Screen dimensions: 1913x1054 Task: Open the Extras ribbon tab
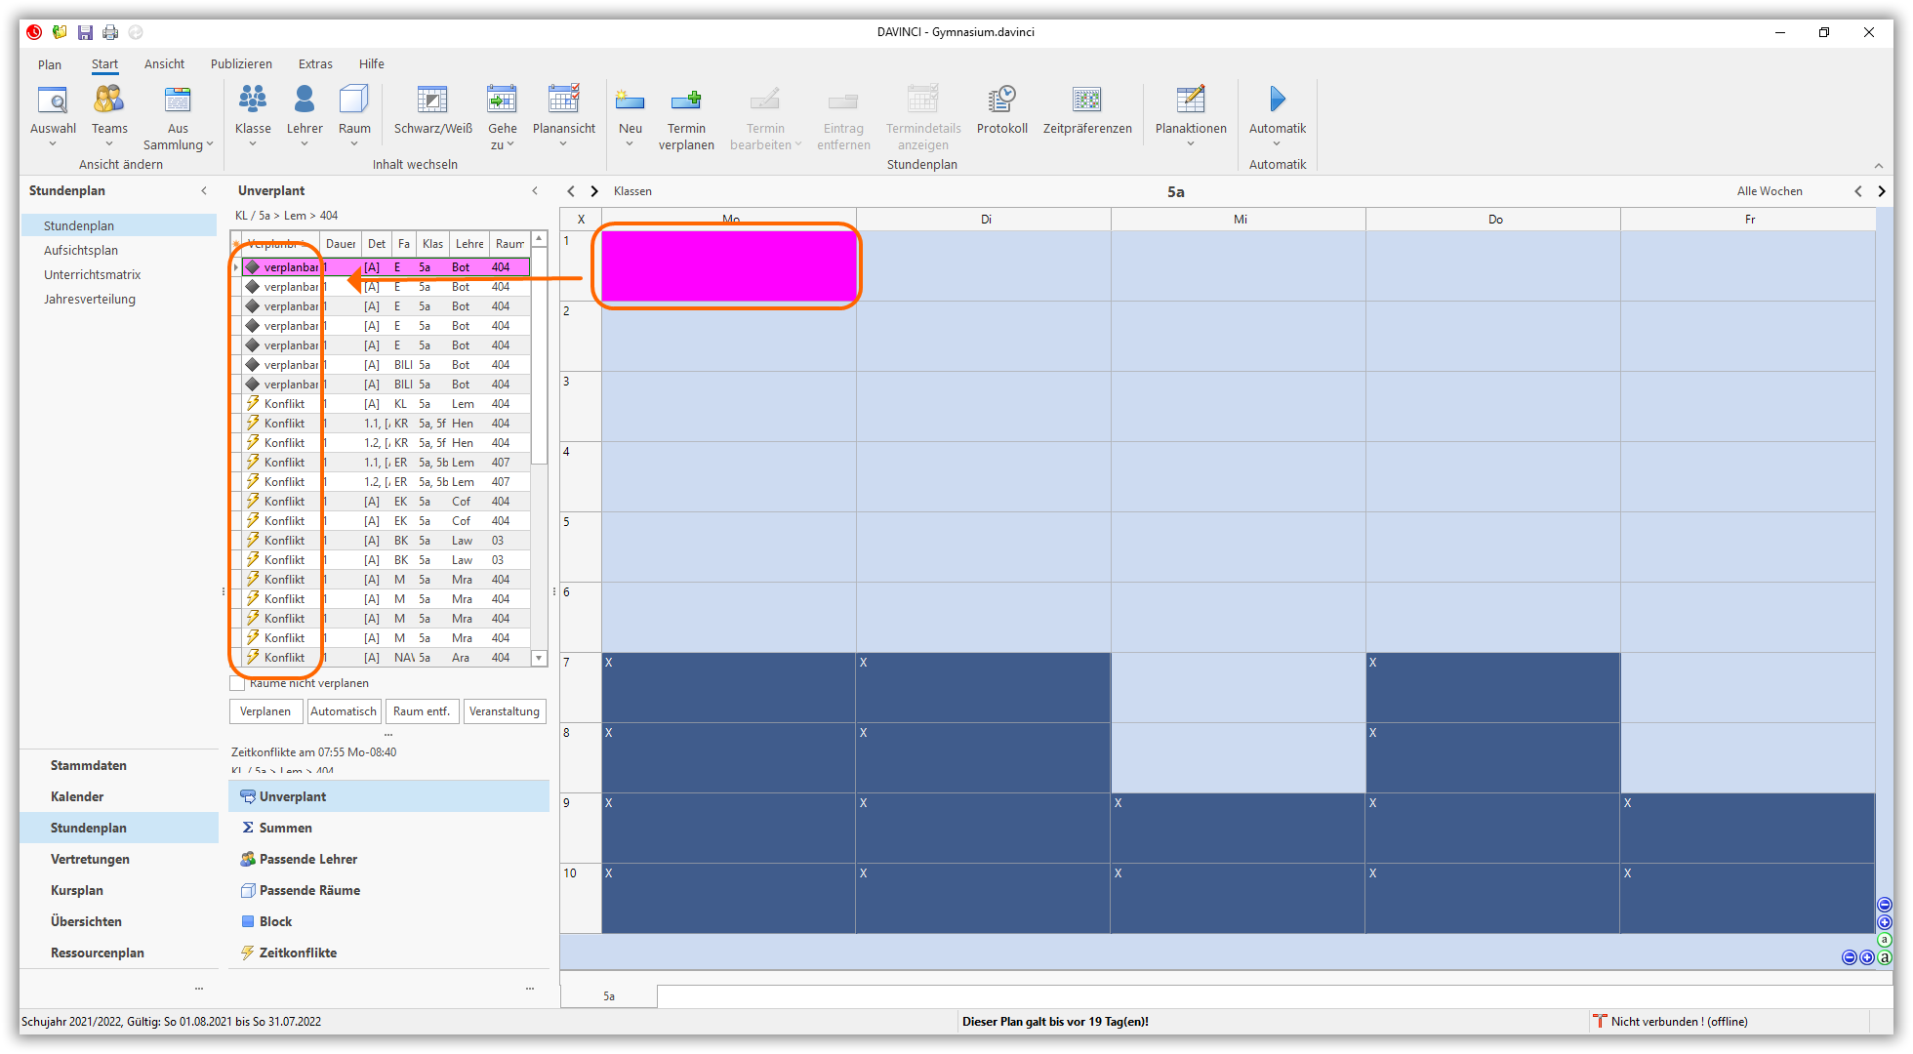(x=315, y=63)
